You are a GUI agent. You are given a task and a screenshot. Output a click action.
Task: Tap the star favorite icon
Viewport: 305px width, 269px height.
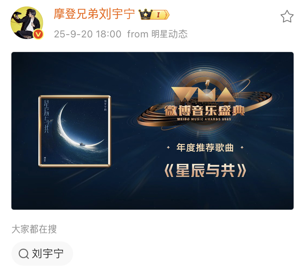[287, 17]
